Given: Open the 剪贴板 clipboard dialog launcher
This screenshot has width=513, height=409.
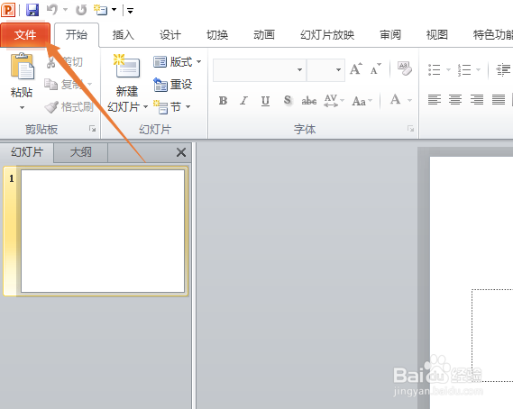Looking at the screenshot, I should [x=92, y=129].
